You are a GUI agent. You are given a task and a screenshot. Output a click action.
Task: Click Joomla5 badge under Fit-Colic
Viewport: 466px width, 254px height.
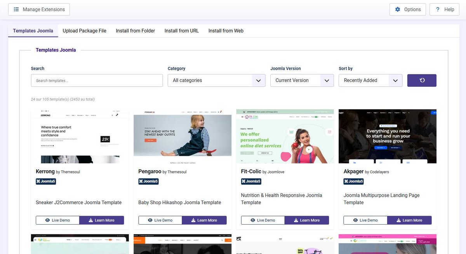[x=251, y=181]
